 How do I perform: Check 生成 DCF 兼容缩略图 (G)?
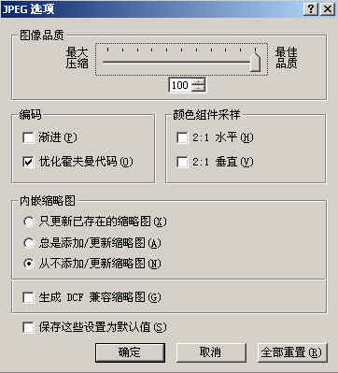(29, 297)
